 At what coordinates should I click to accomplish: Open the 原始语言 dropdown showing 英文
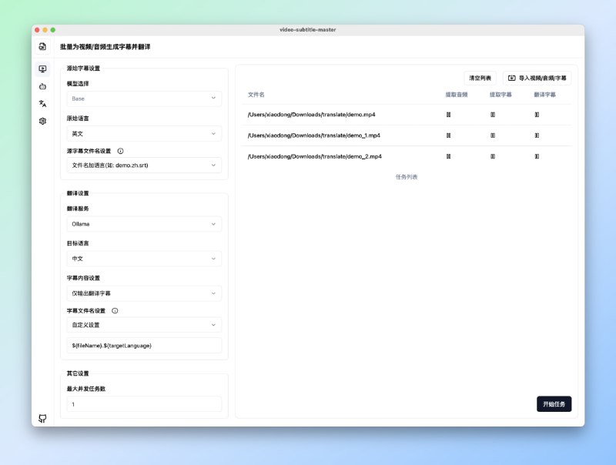(144, 133)
